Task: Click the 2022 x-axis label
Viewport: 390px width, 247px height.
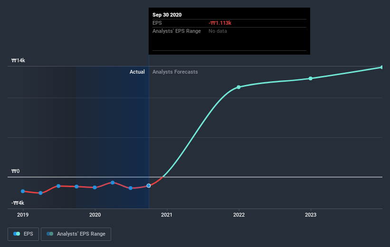Action: 239,215
